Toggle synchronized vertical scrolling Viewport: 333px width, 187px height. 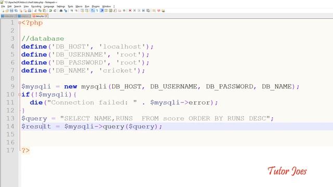82,10
